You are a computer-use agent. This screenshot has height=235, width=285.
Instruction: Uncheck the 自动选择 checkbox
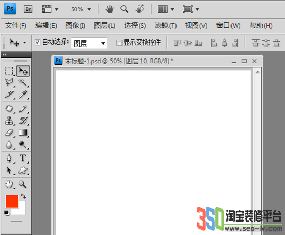(37, 42)
